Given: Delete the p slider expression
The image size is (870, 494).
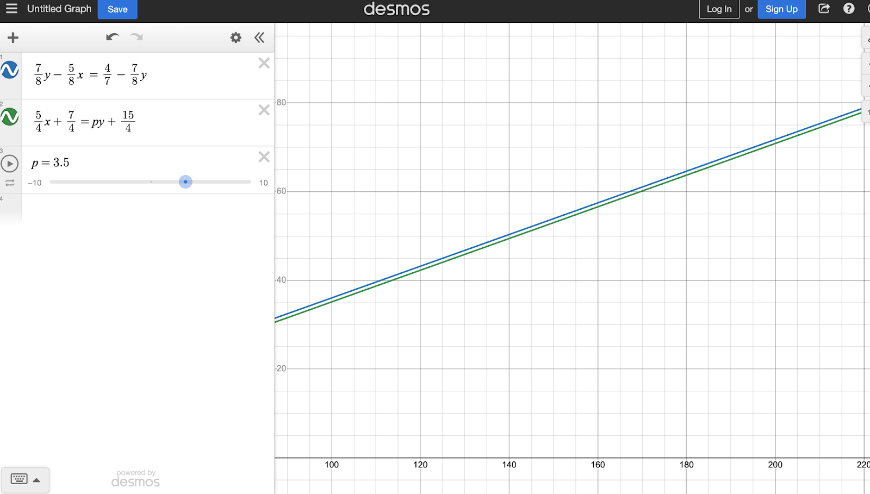Looking at the screenshot, I should click(264, 157).
